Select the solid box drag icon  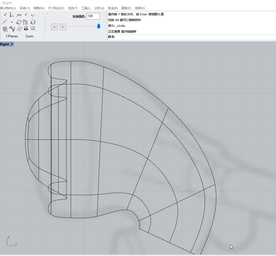tap(33, 22)
